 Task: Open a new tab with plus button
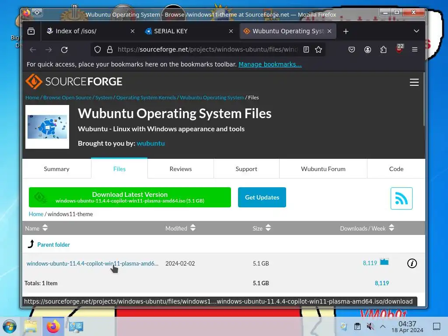(346, 31)
